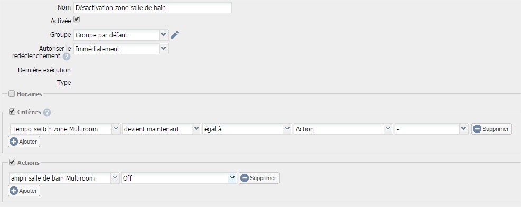This screenshot has width=521, height=207.
Task: Open the Groupe par défaut dropdown
Action: click(x=120, y=35)
